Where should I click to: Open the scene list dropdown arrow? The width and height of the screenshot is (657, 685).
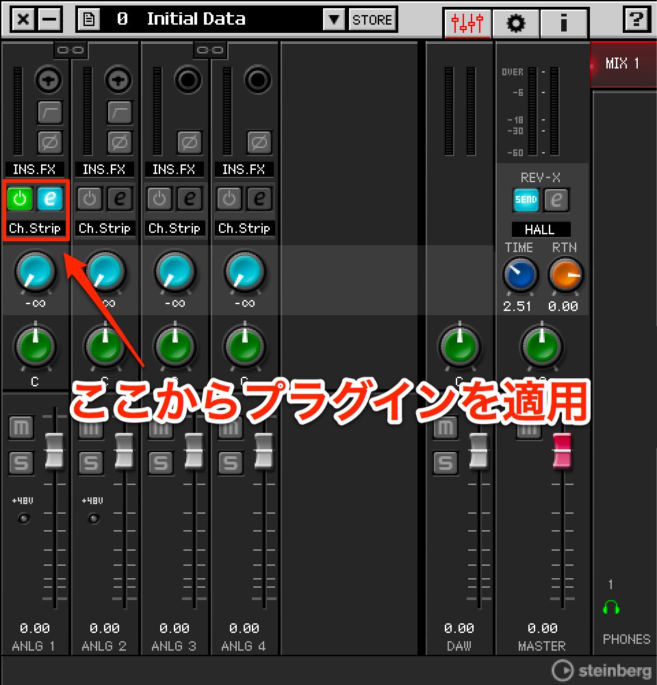coord(334,19)
